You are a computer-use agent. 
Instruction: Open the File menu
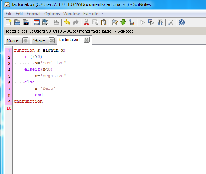point(9,14)
